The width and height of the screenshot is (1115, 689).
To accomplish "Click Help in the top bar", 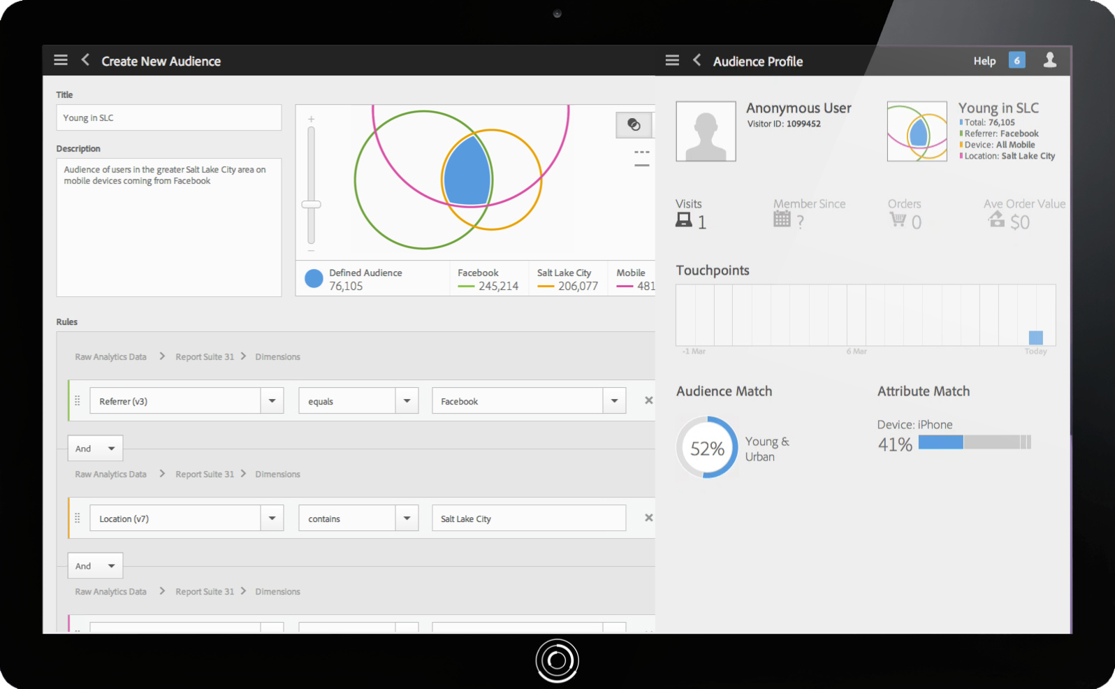I will (984, 61).
